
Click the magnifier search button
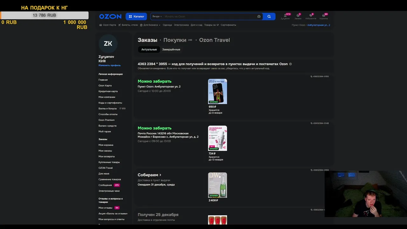pos(269,17)
